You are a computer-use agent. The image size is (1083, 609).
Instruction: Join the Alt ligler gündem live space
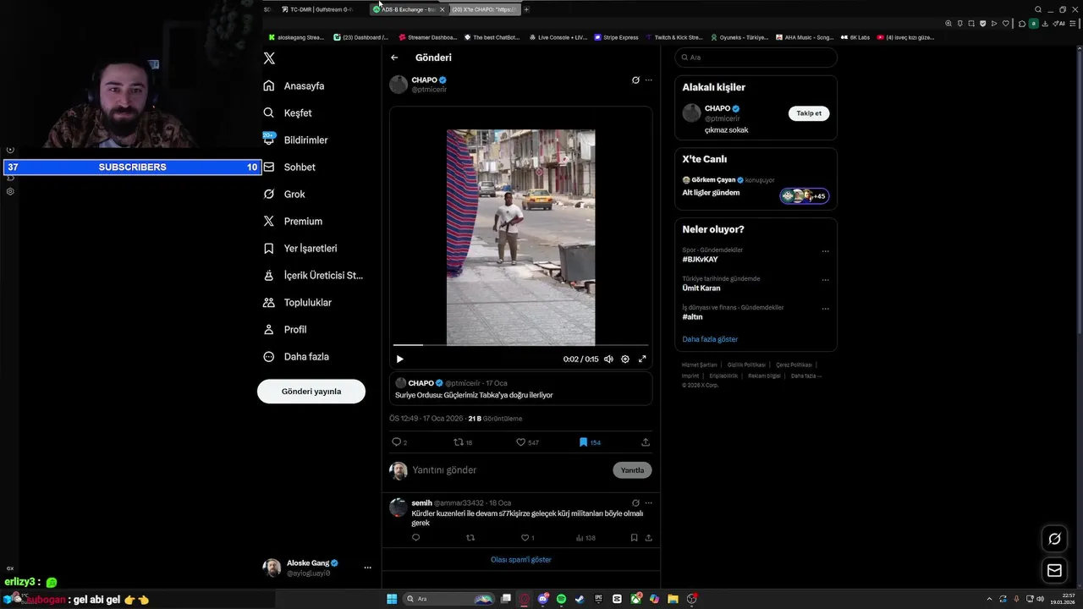756,187
